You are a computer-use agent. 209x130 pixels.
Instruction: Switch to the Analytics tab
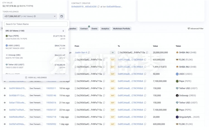coord(105,28)
